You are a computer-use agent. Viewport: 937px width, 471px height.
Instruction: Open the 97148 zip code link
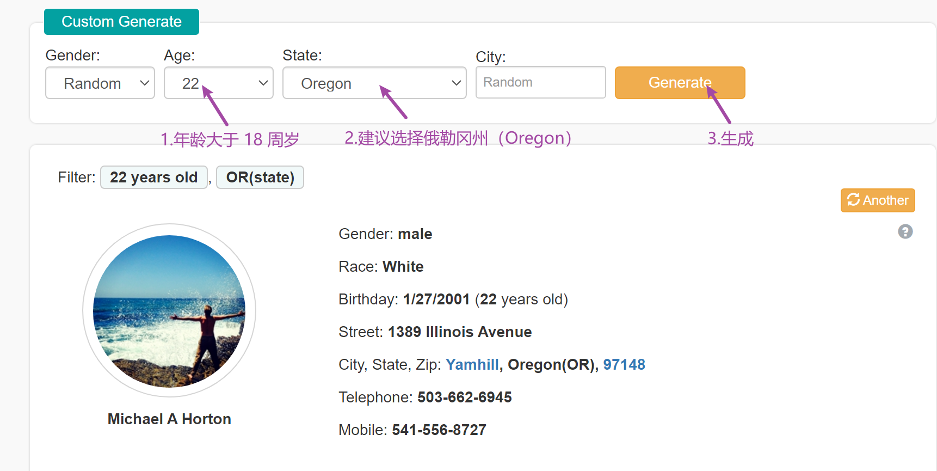pos(624,365)
